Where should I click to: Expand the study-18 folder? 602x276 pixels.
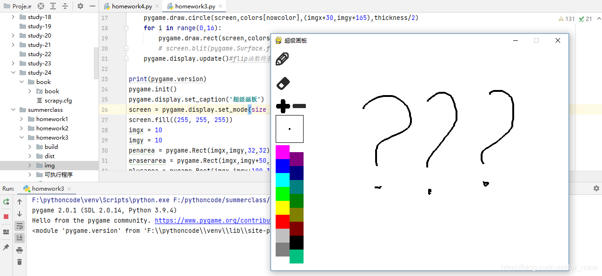click(x=13, y=17)
